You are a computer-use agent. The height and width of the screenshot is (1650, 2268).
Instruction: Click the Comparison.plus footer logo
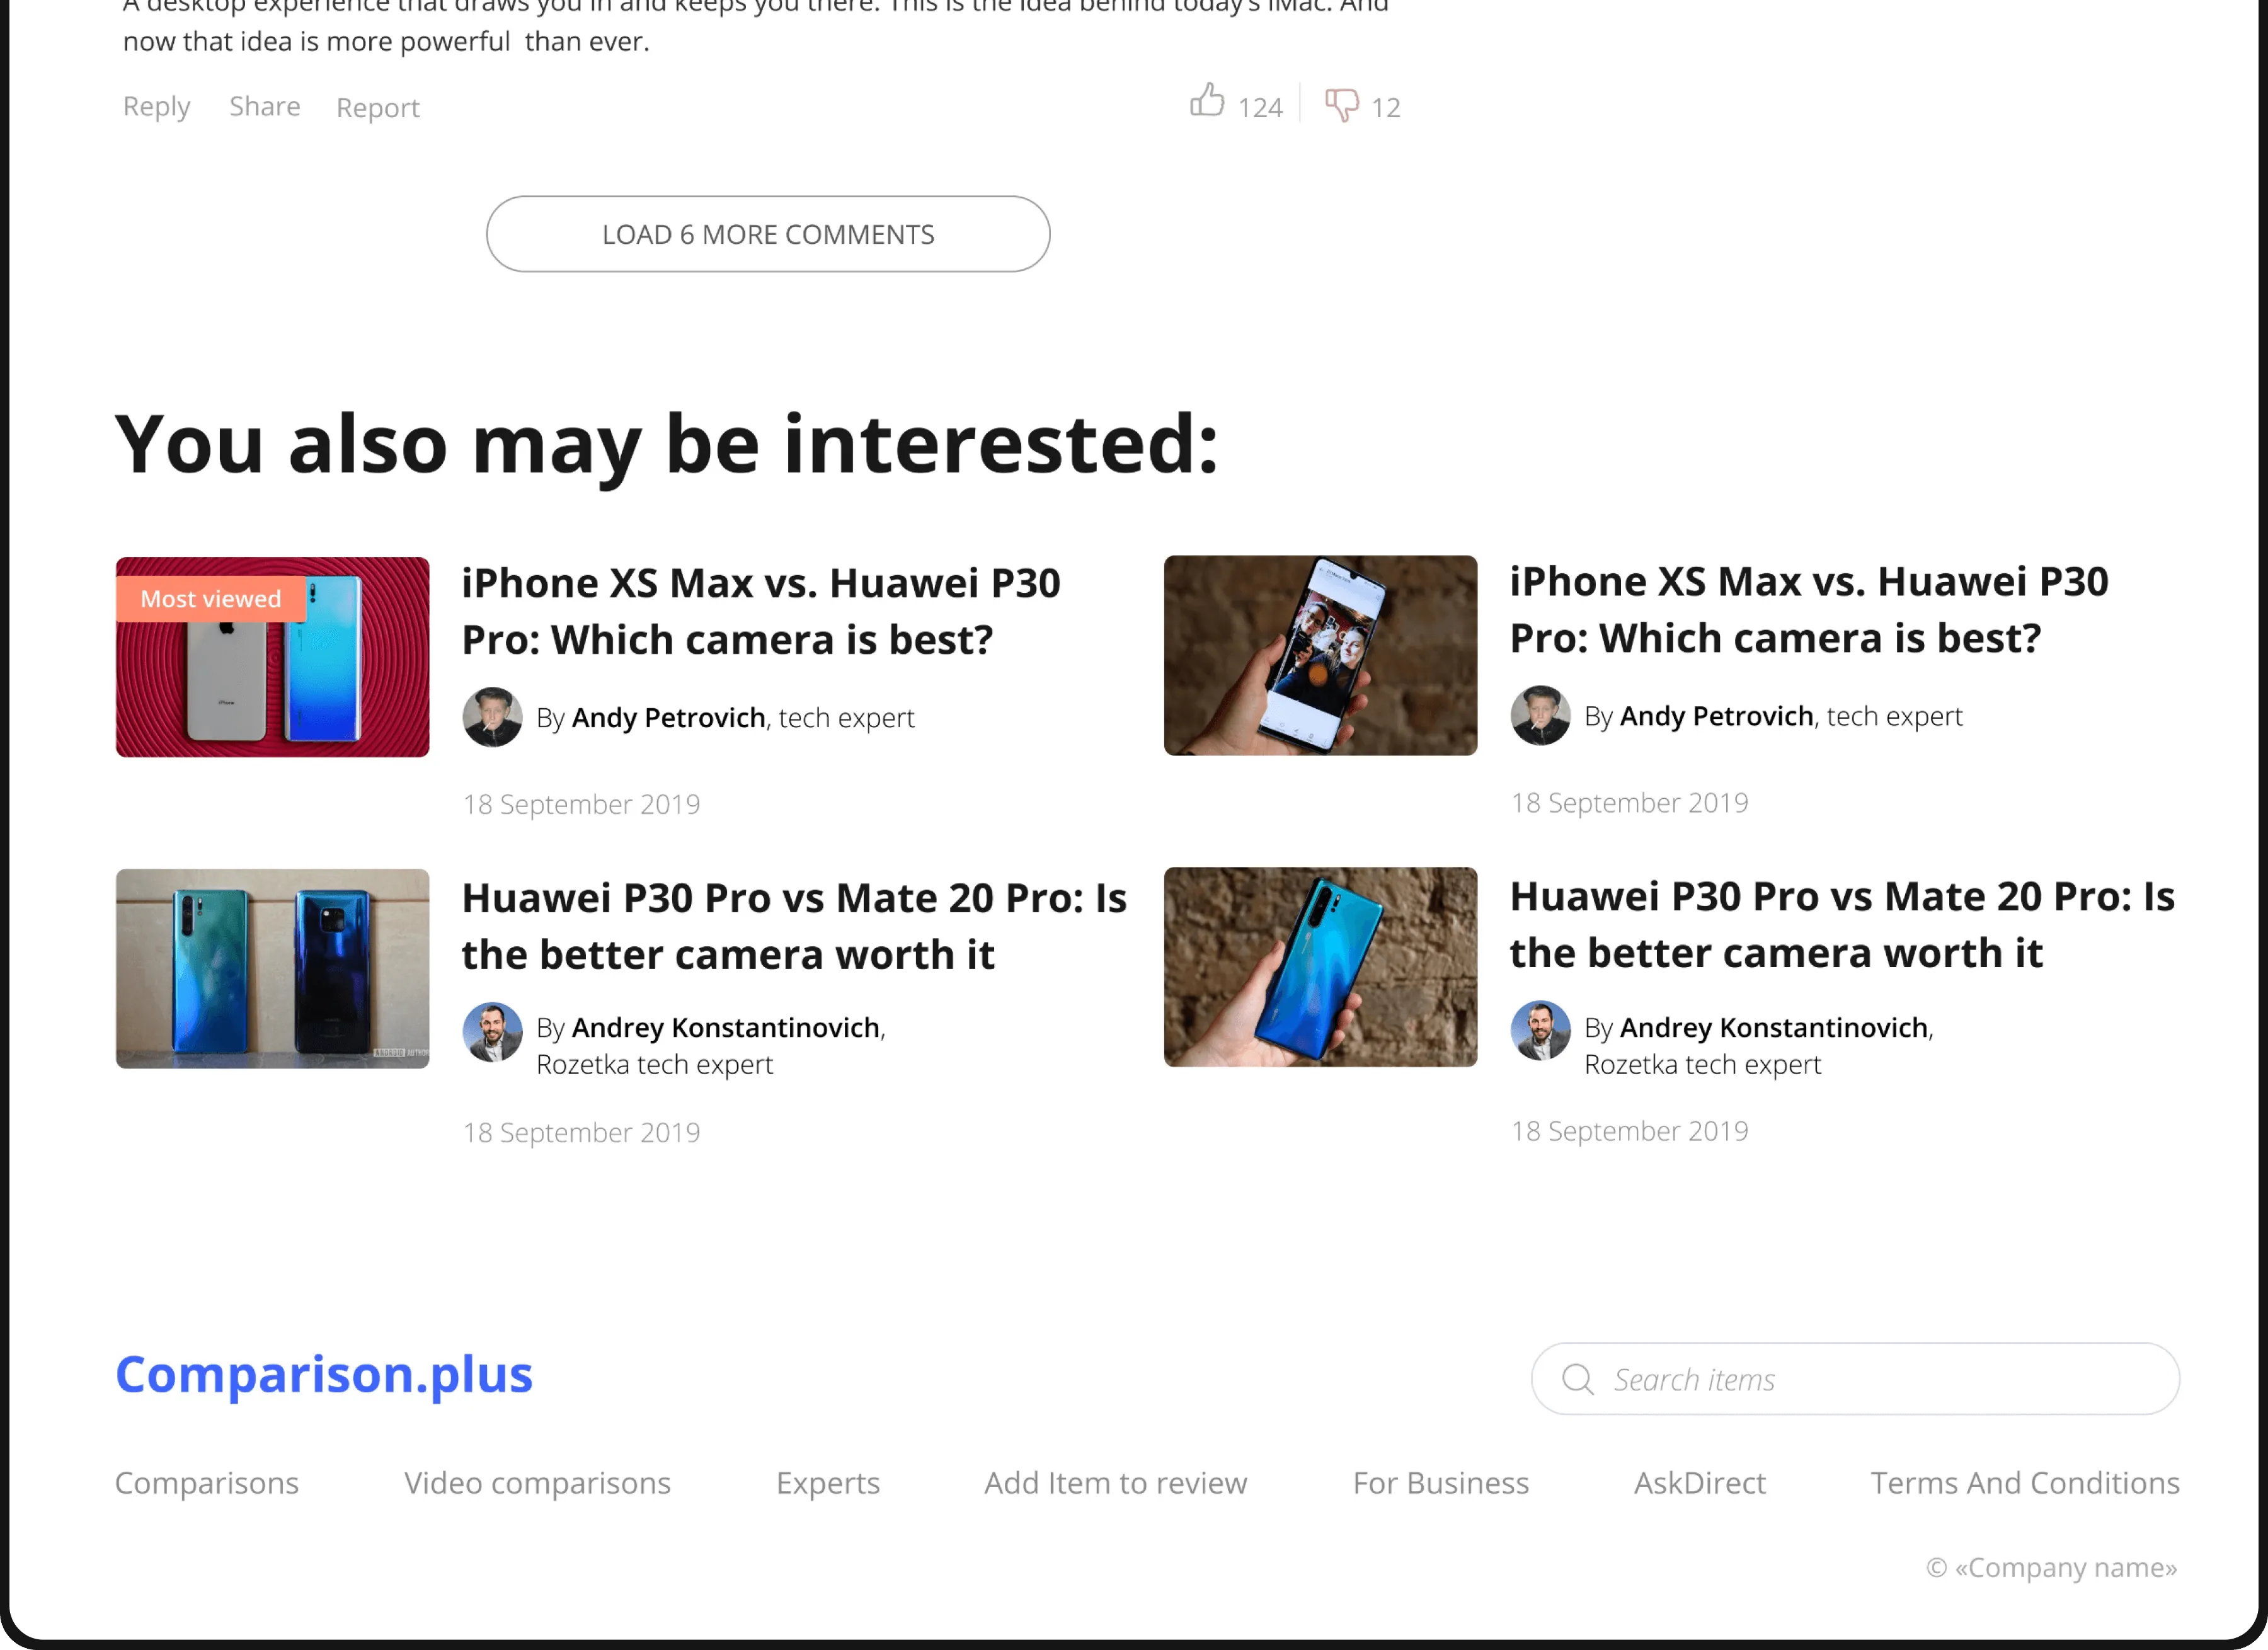[324, 1374]
